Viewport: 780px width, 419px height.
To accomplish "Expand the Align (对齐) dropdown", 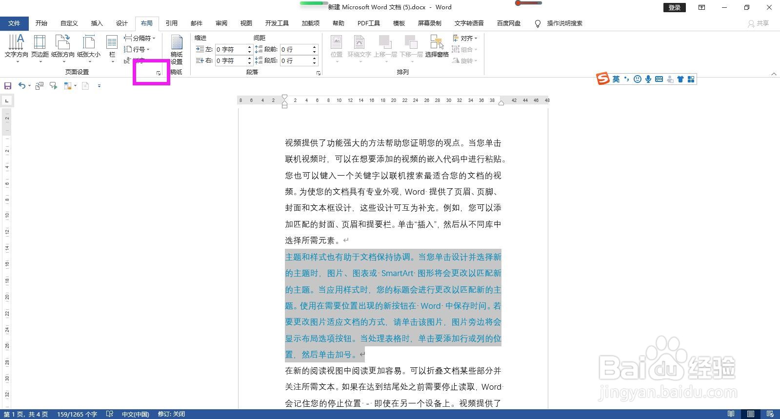I will pos(465,38).
